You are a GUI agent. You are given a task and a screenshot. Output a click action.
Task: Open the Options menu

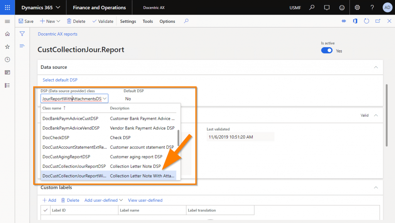(167, 21)
